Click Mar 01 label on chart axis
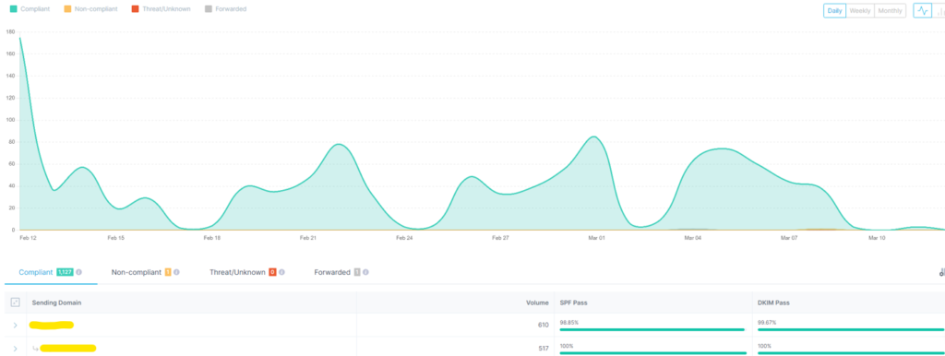The image size is (945, 356). point(596,239)
